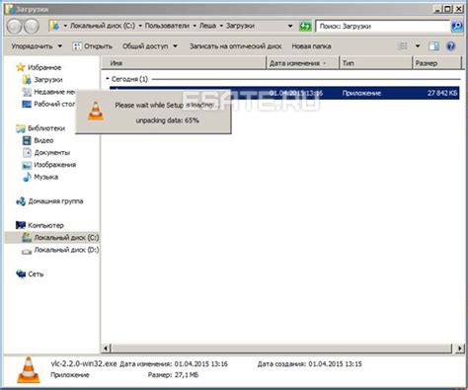Select Недавние места in sidebar
468x390 pixels.
(x=54, y=92)
